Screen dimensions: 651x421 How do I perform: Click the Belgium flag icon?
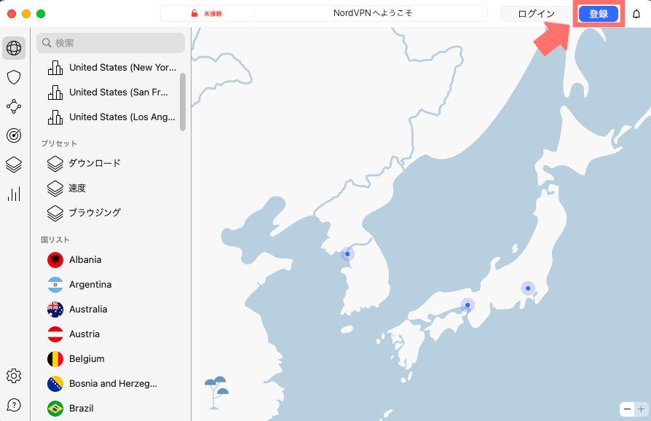(55, 359)
